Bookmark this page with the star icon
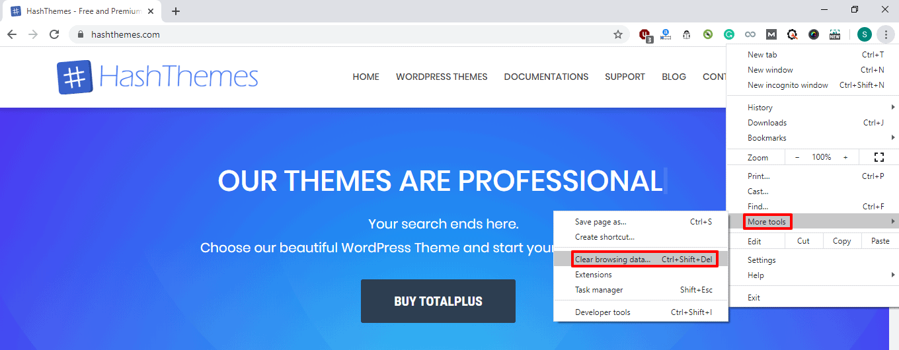 tap(618, 34)
